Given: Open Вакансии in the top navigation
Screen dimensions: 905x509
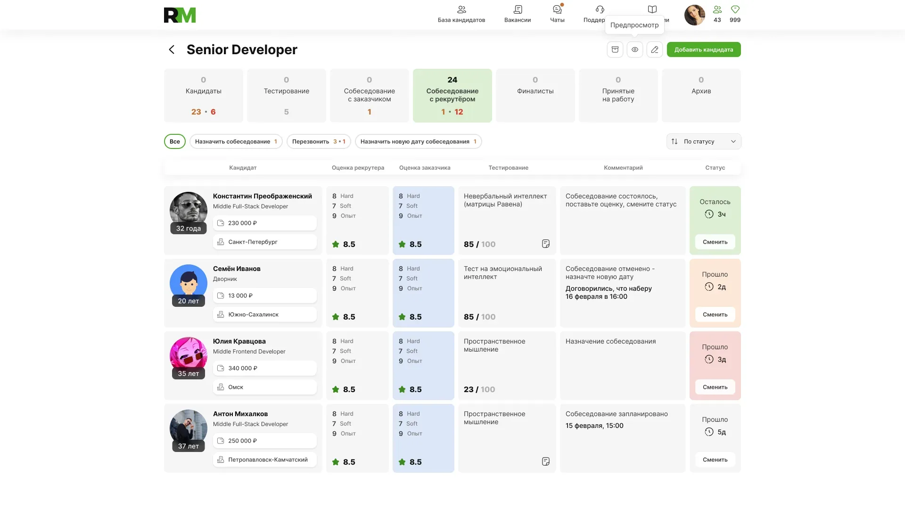Looking at the screenshot, I should coord(518,14).
